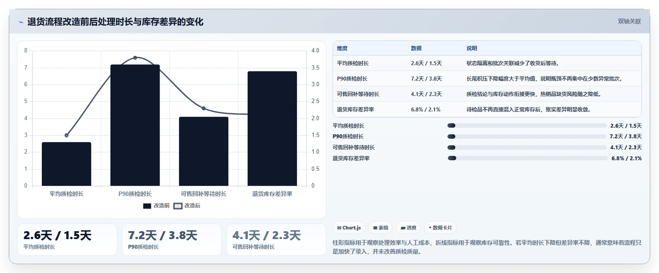The height and width of the screenshot is (273, 659).
Task: Click the P90质检时长 cell in table first column
Action: coord(352,79)
